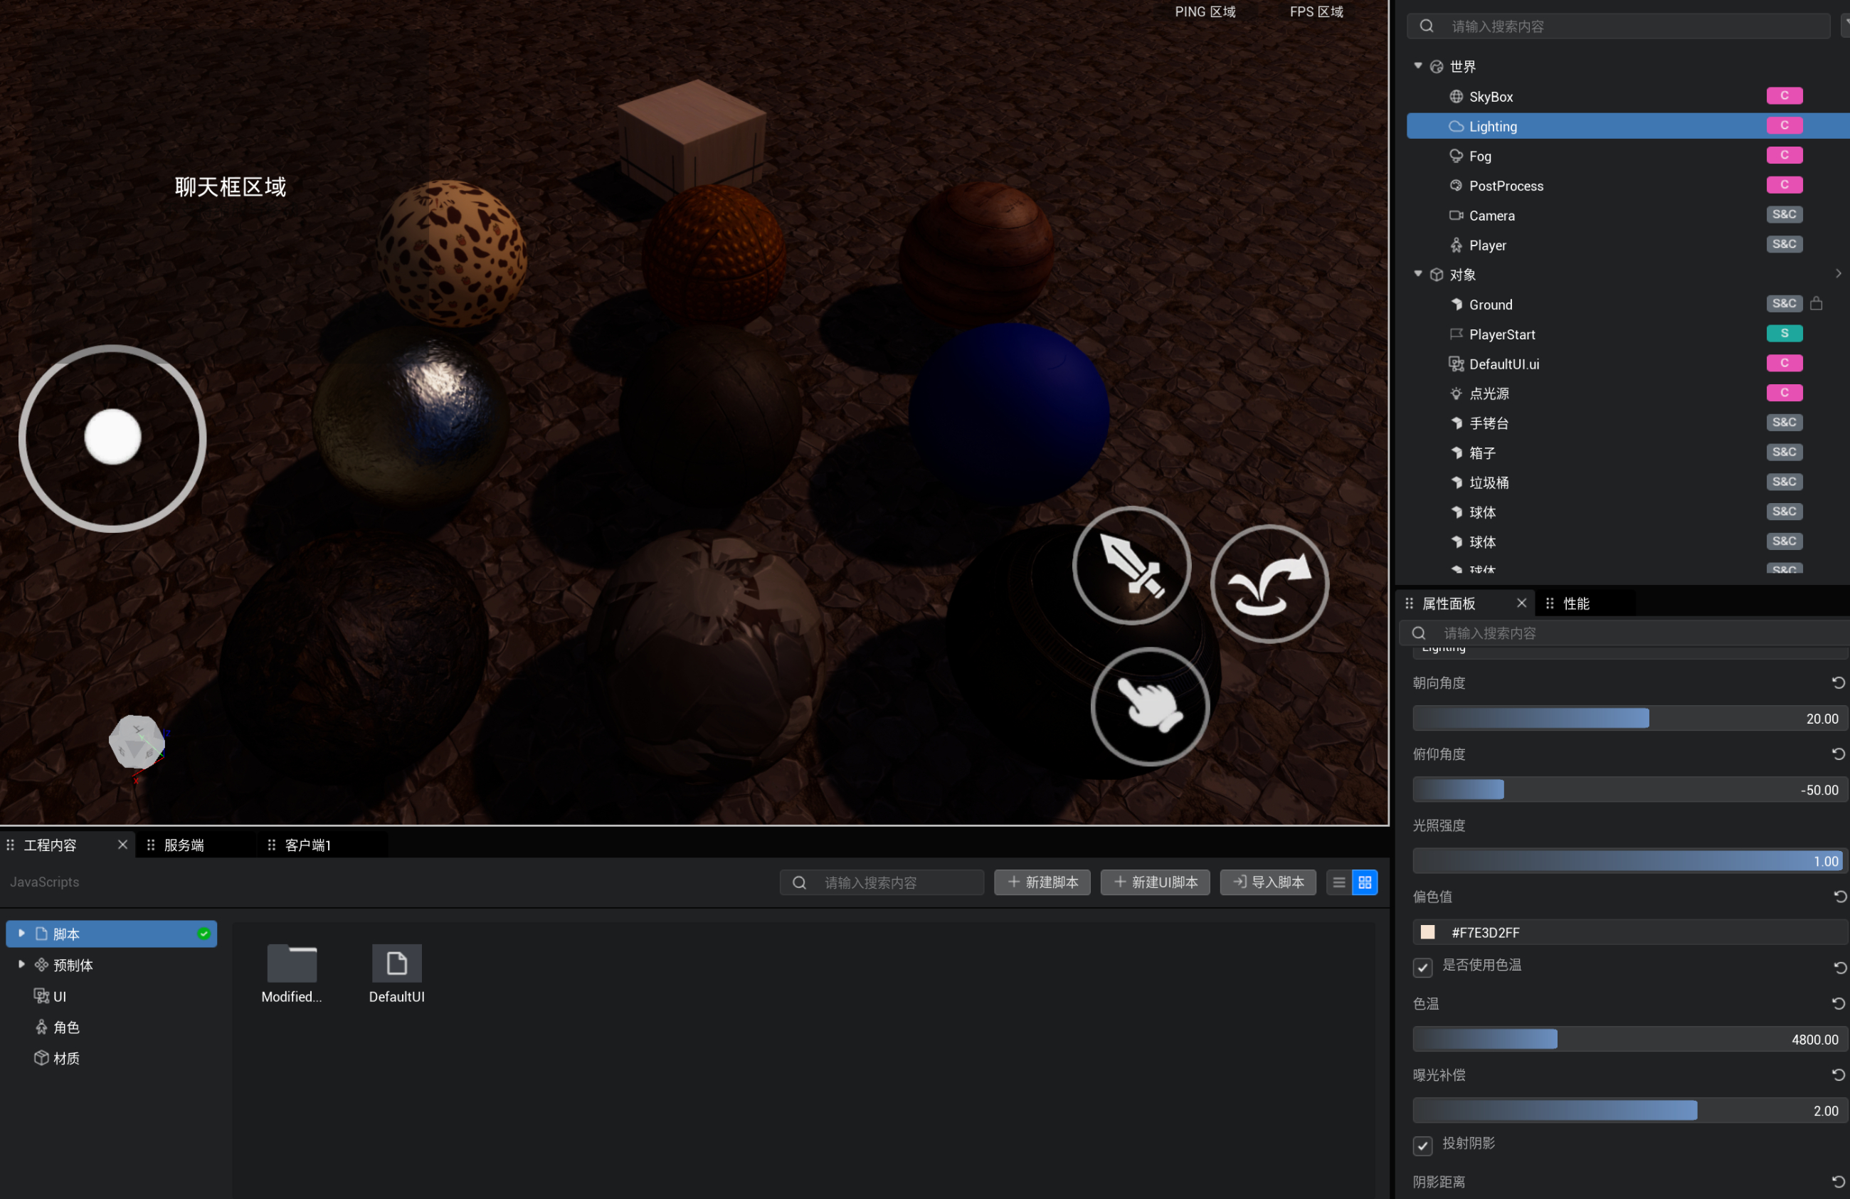Viewport: 1850px width, 1199px height.
Task: Toggle the 投射阴影 checkbox
Action: coord(1422,1145)
